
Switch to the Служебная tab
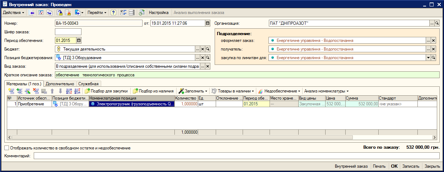tap(88, 84)
